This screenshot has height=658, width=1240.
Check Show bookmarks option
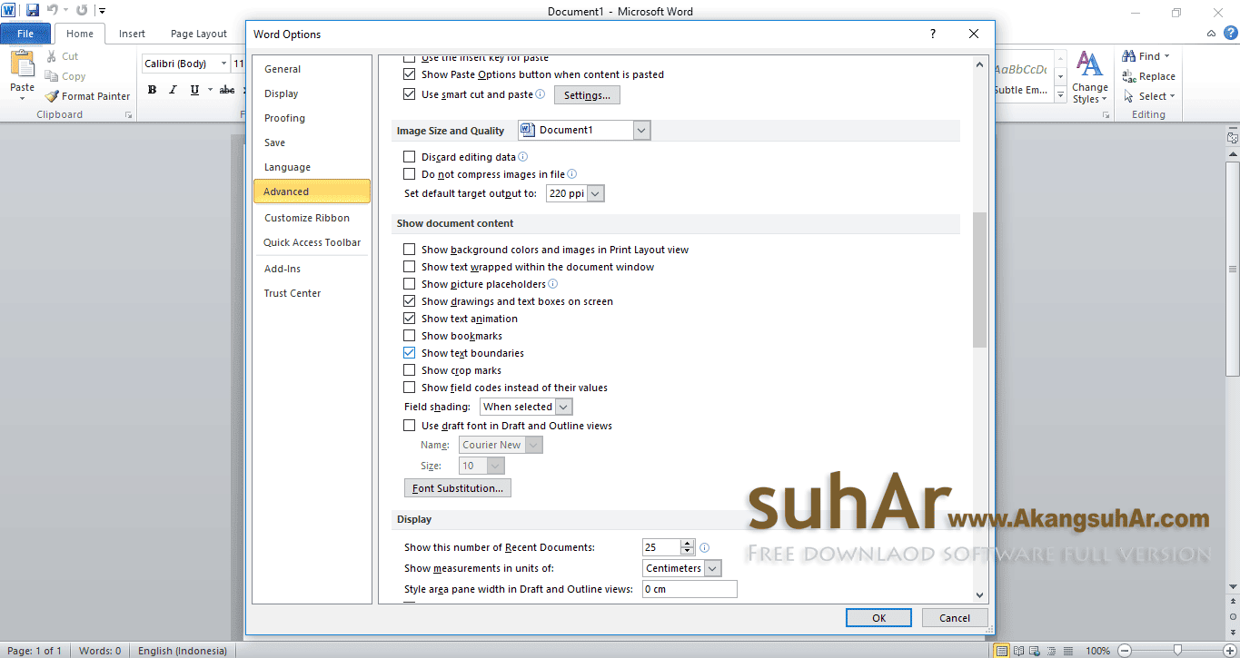(409, 336)
